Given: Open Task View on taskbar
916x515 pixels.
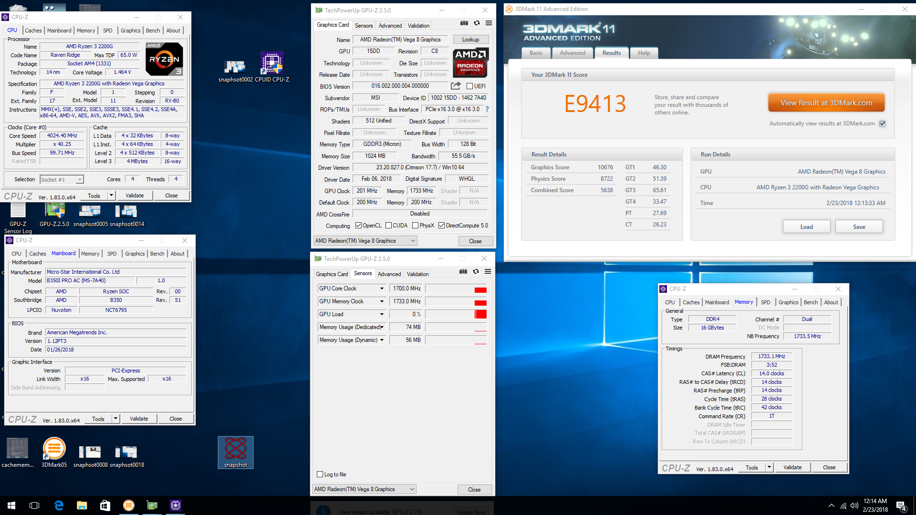Looking at the screenshot, I should tap(34, 505).
